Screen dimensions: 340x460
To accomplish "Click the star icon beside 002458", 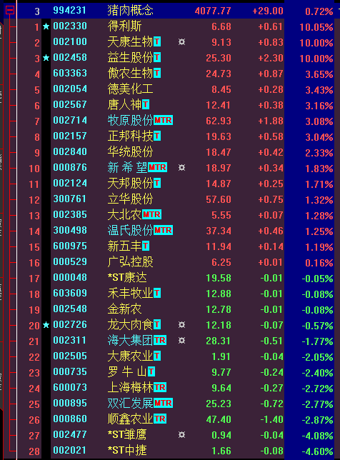I will coord(46,58).
